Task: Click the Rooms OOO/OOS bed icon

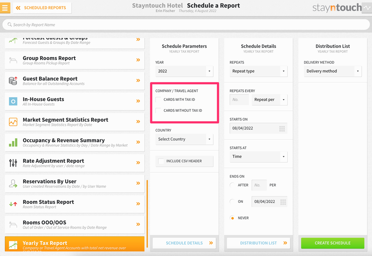Action: point(13,224)
